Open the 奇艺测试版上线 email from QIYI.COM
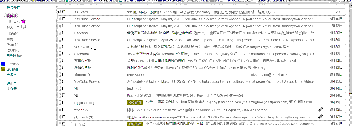 (210, 47)
